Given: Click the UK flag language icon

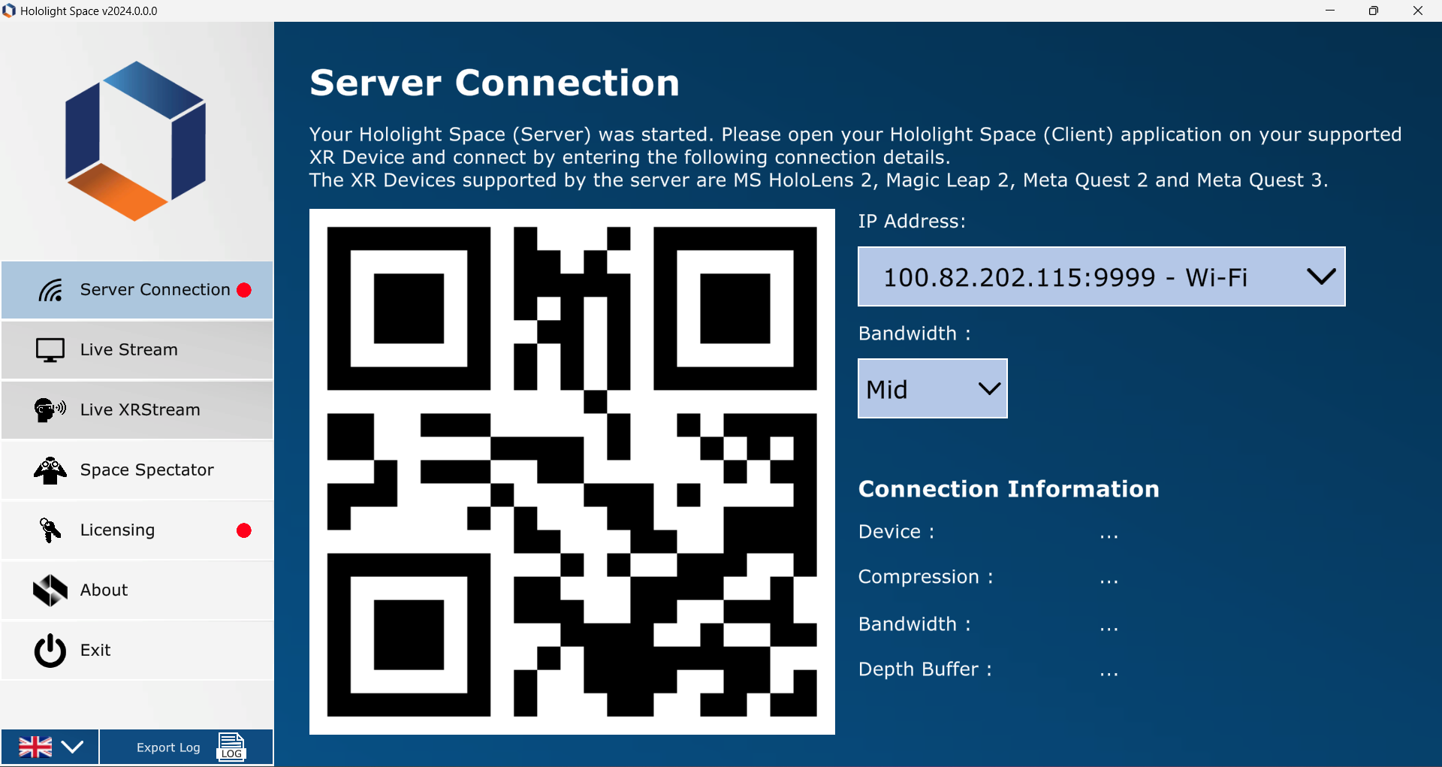Looking at the screenshot, I should click(x=35, y=747).
